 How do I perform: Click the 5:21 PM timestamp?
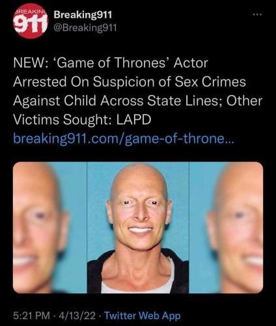[31, 316]
